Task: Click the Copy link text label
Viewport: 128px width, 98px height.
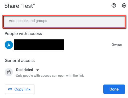Action: (x=22, y=89)
